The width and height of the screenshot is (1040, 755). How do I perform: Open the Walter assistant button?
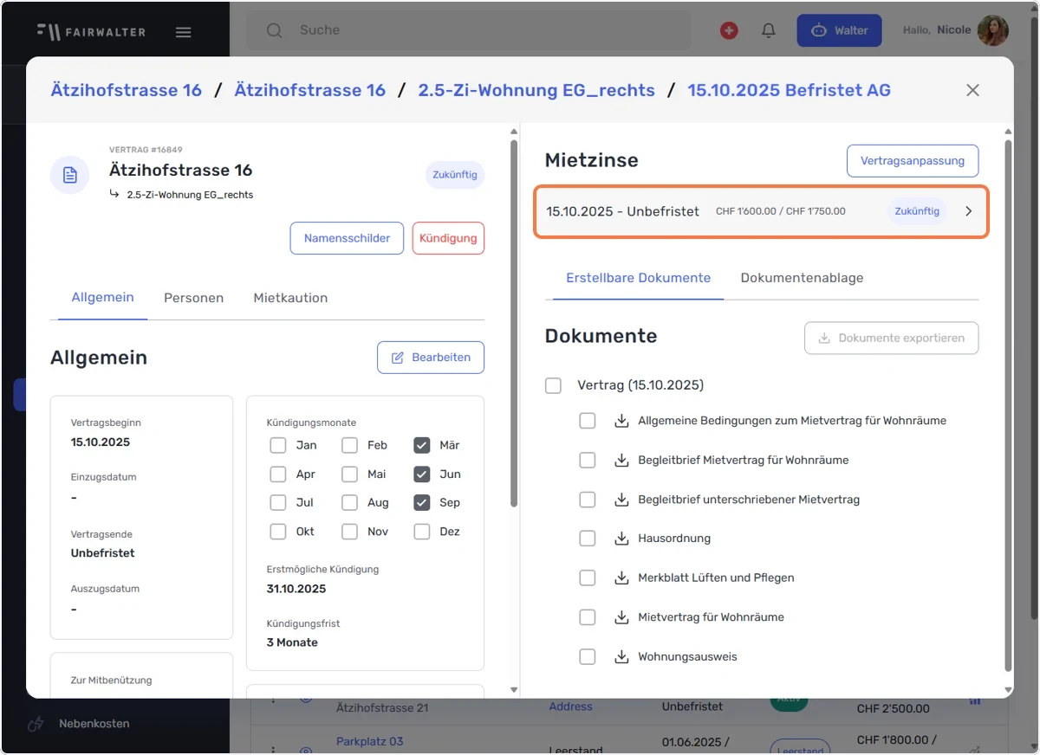tap(839, 30)
